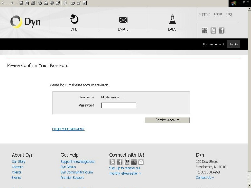Follow the Forgot your password link
The height and width of the screenshot is (188, 251).
(x=68, y=129)
